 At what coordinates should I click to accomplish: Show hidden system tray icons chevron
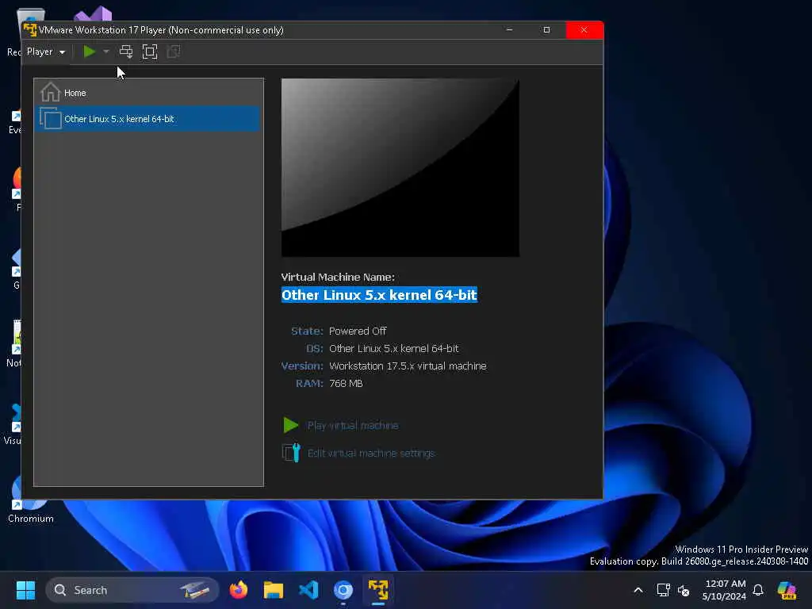tap(638, 590)
